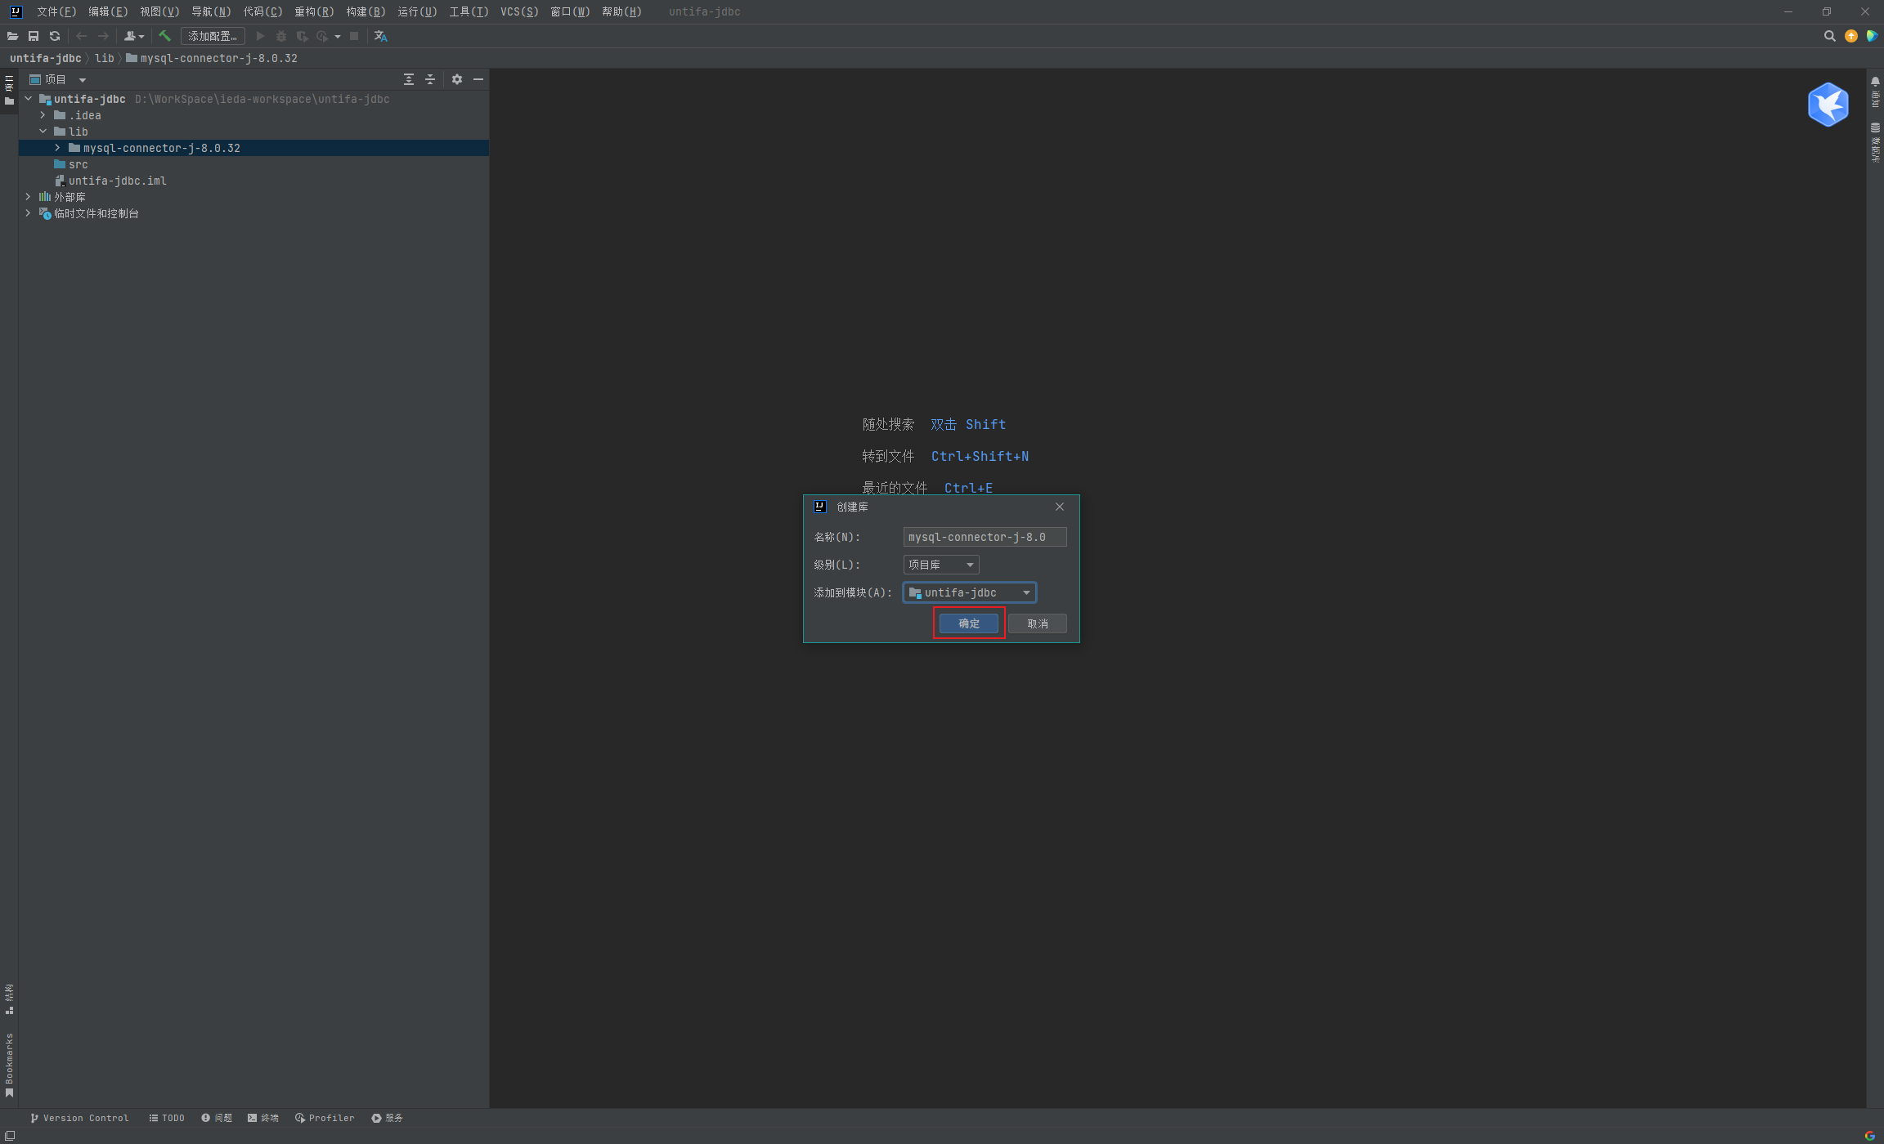Expand the 临时文件和控制台 node
The height and width of the screenshot is (1144, 1884).
(29, 213)
